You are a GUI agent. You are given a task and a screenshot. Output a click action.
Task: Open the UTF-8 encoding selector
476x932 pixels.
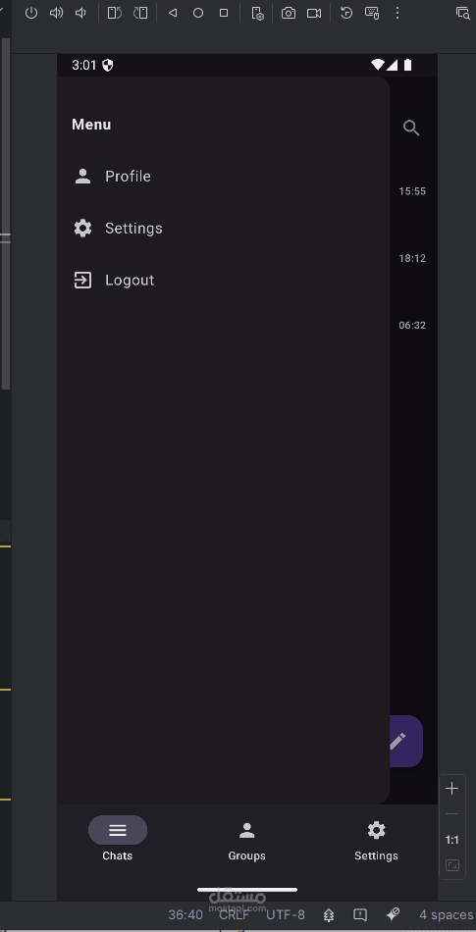[286, 914]
